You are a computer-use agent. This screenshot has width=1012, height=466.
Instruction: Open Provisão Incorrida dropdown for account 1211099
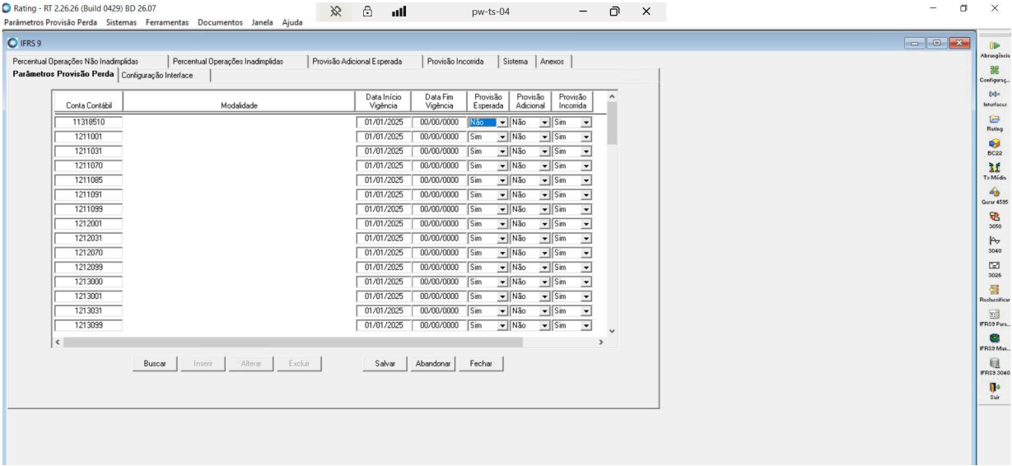click(x=586, y=209)
